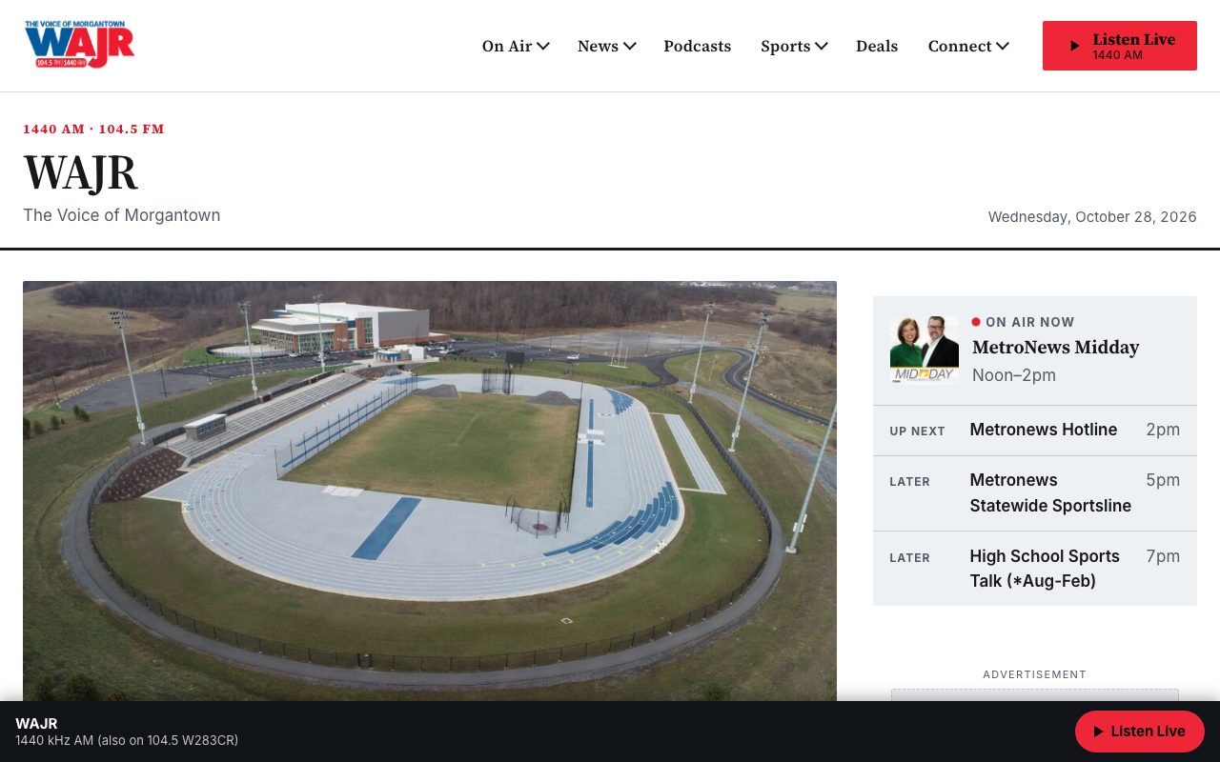Viewport: 1220px width, 762px height.
Task: Click the '2pm' time for Metronews Hotline
Action: [x=1163, y=430]
